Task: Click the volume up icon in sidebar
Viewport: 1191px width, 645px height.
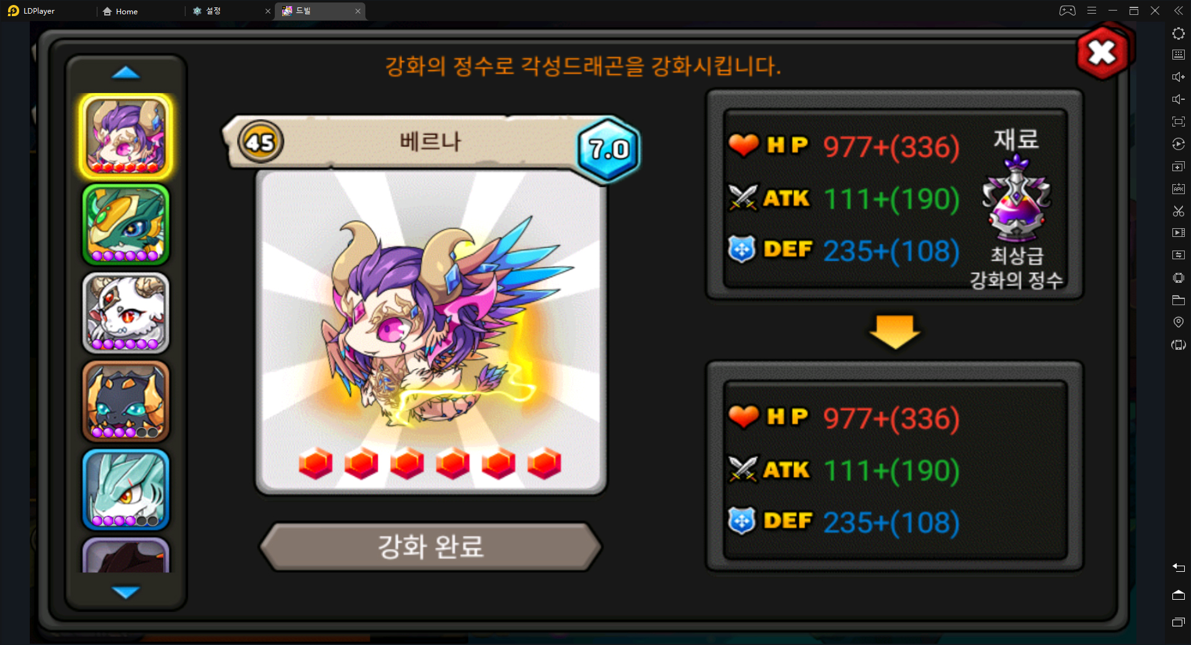Action: pyautogui.click(x=1179, y=77)
